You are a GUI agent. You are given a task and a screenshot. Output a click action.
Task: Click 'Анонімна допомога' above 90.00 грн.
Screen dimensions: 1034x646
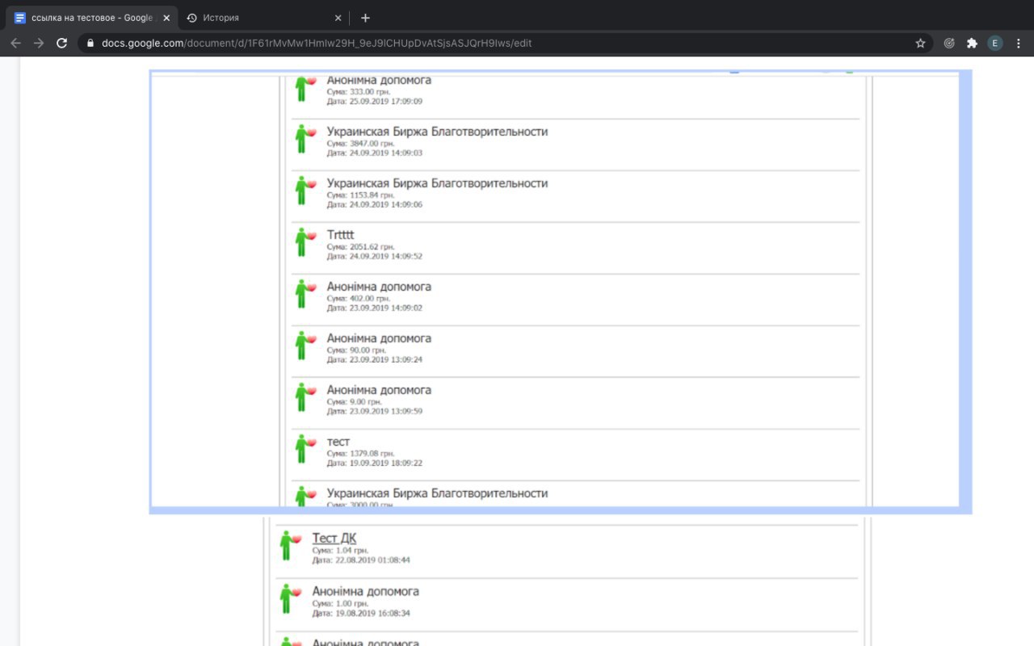click(x=379, y=338)
